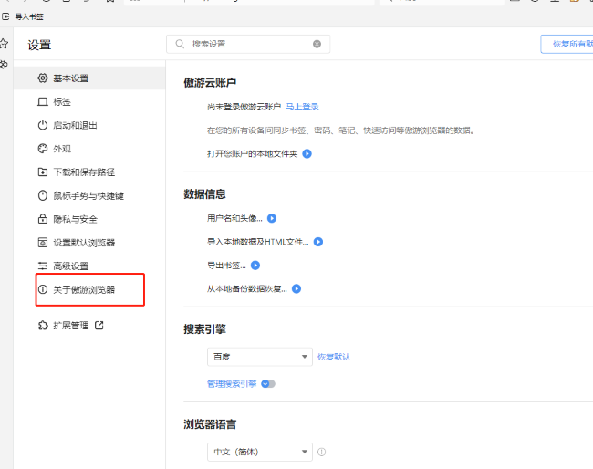Click into the 搜索设置 search field
593x469 pixels.
pos(246,44)
